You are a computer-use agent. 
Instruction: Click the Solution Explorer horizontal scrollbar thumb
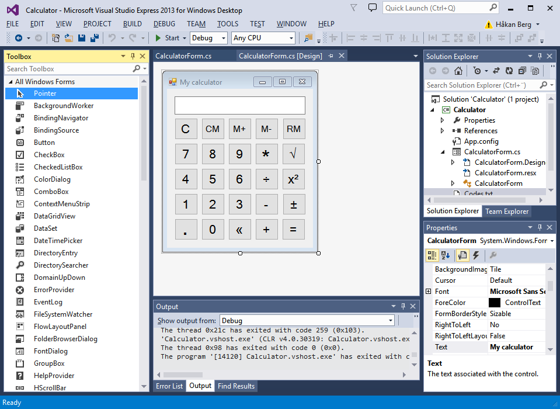click(x=479, y=200)
